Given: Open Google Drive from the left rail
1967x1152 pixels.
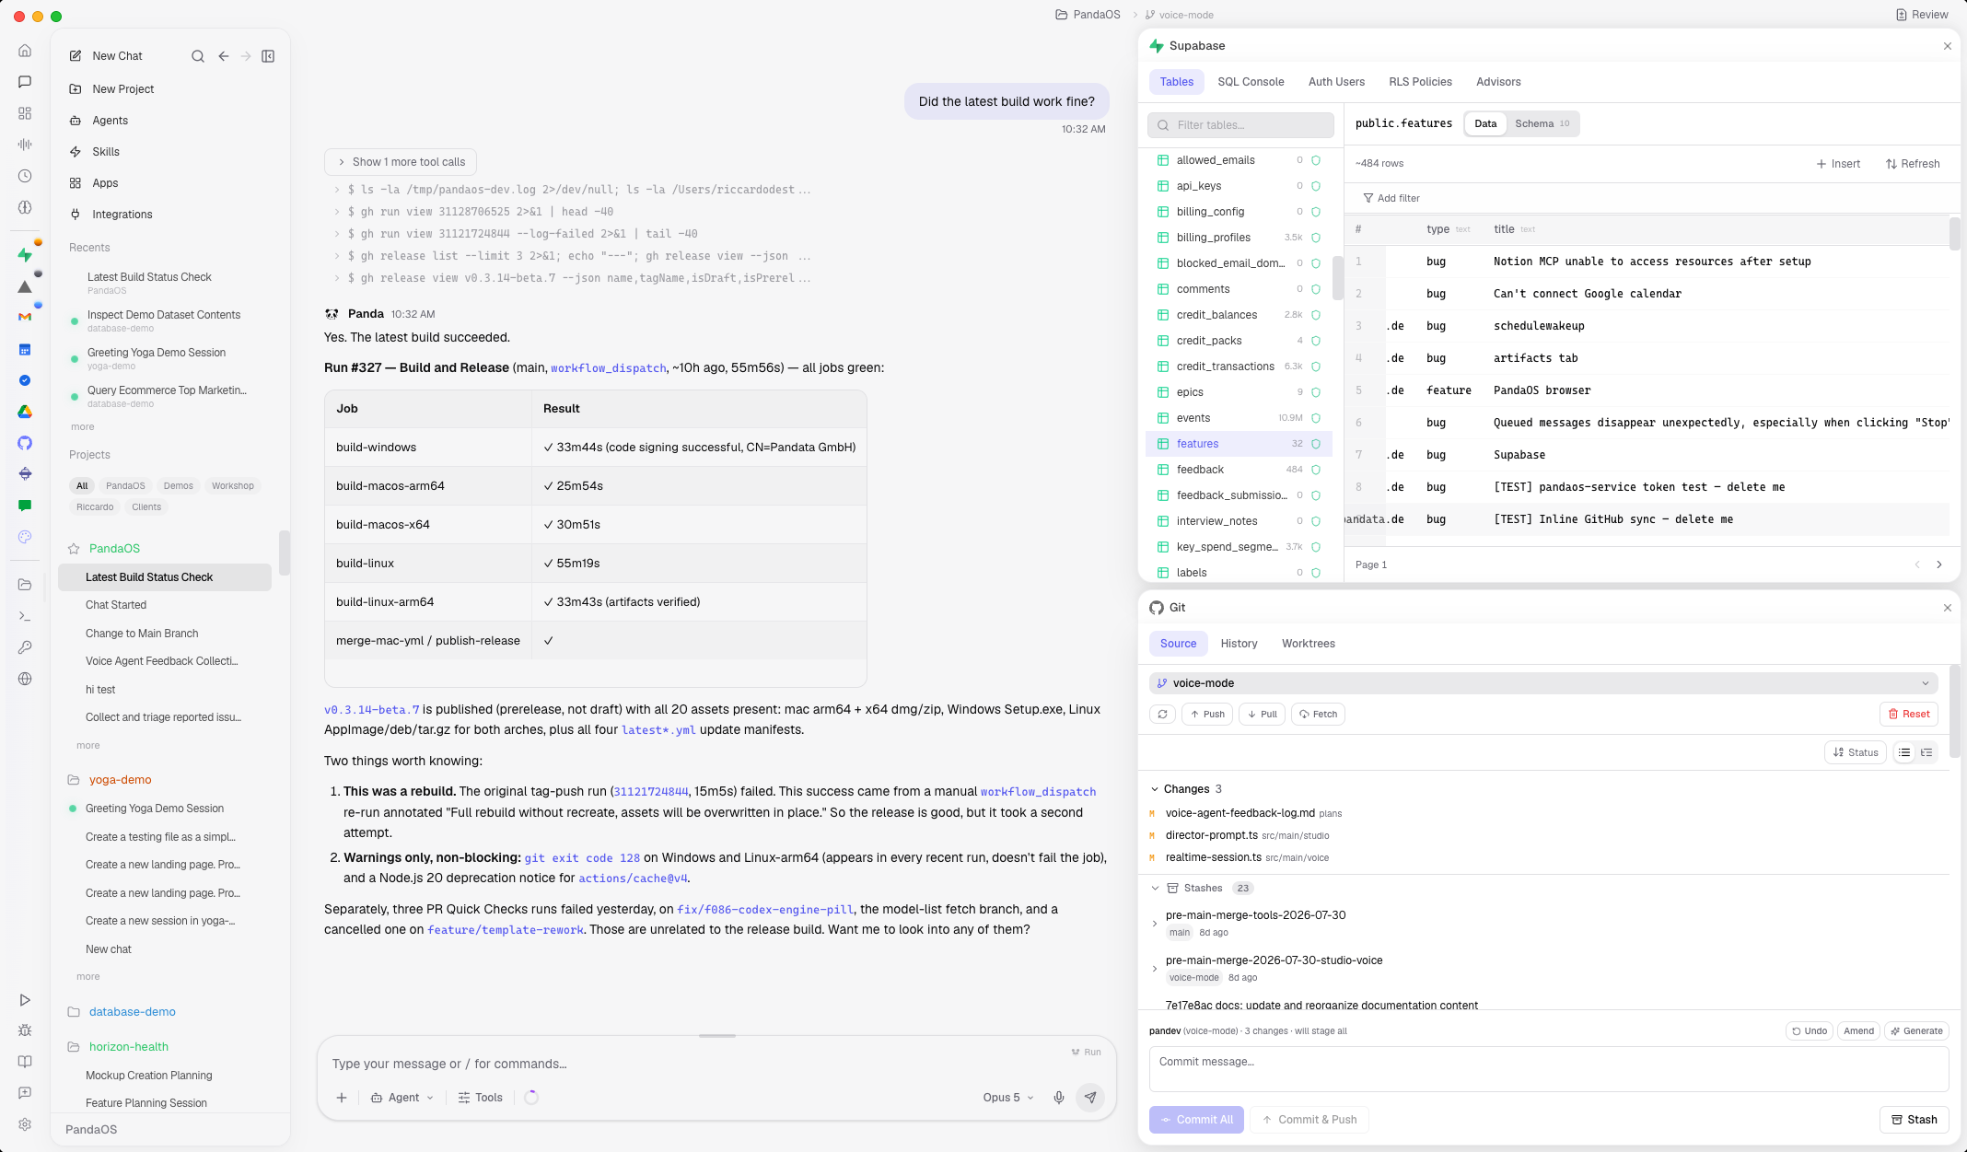Looking at the screenshot, I should [x=25, y=412].
